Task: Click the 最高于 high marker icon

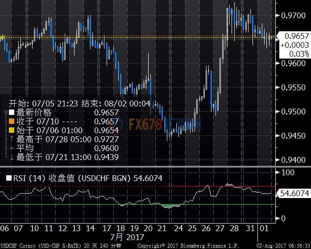Action: [12, 139]
